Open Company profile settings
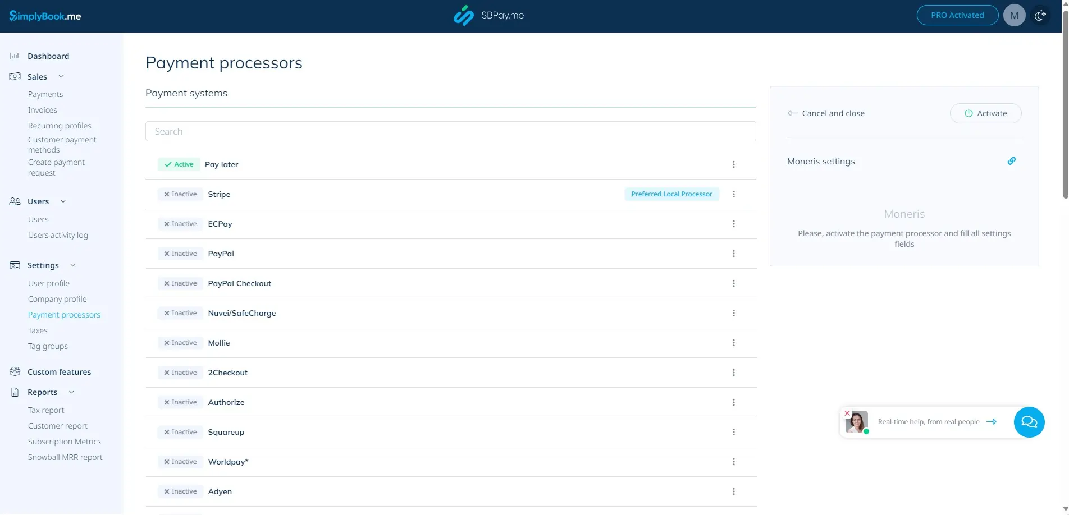This screenshot has height=515, width=1069. (57, 299)
